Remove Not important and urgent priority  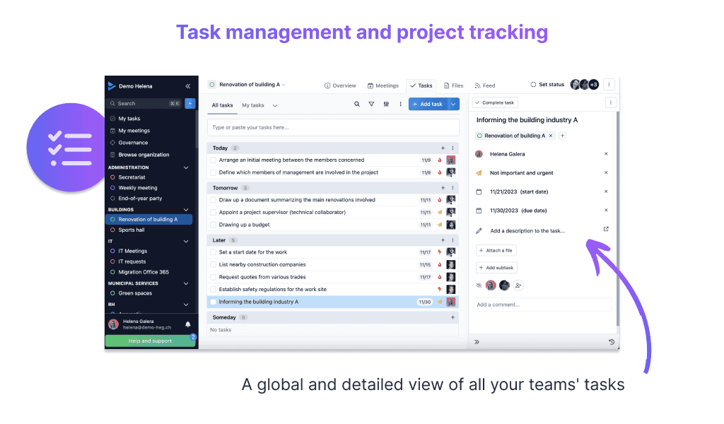coord(606,172)
